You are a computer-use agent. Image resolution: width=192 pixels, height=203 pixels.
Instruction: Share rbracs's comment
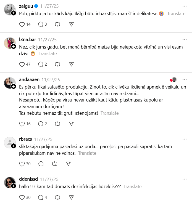(68, 164)
